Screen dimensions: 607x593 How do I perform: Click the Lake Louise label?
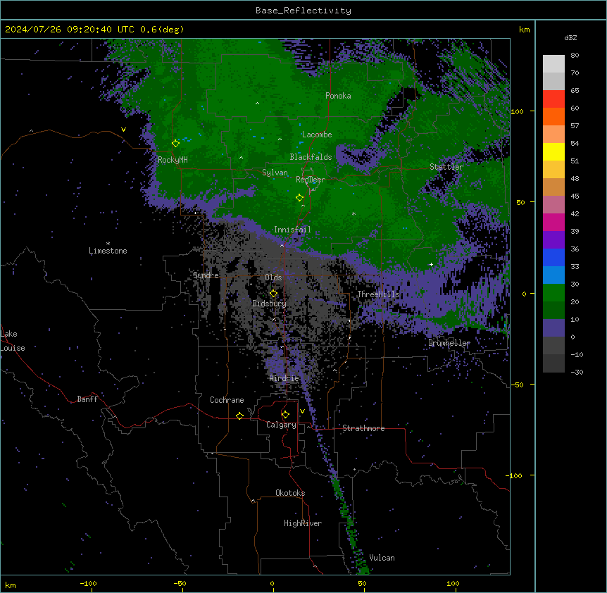[x=13, y=341]
